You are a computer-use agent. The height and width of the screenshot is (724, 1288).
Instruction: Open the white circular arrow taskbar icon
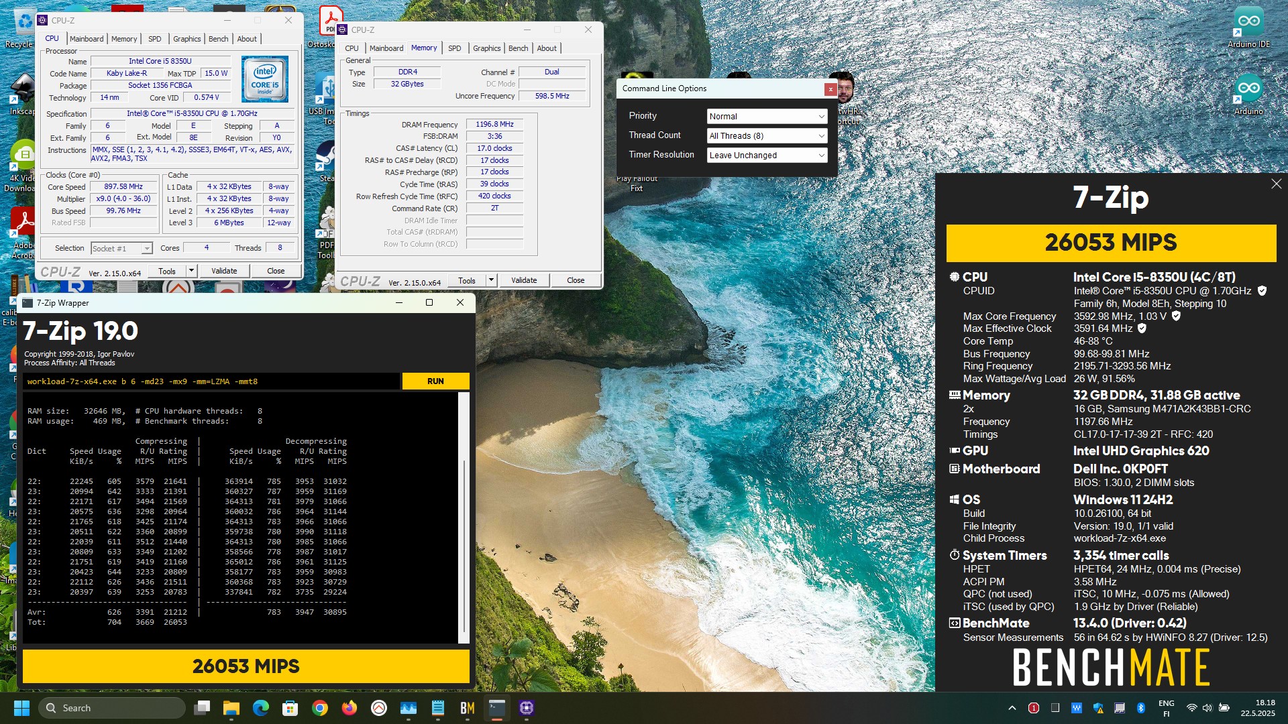[x=379, y=708]
